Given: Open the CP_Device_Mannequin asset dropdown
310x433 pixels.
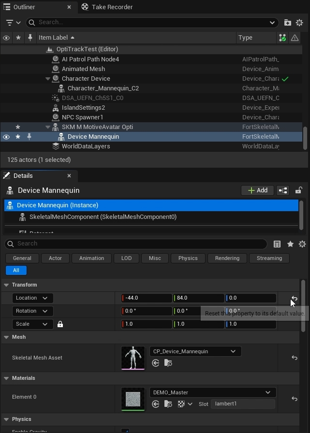Looking at the screenshot, I should click(195, 351).
